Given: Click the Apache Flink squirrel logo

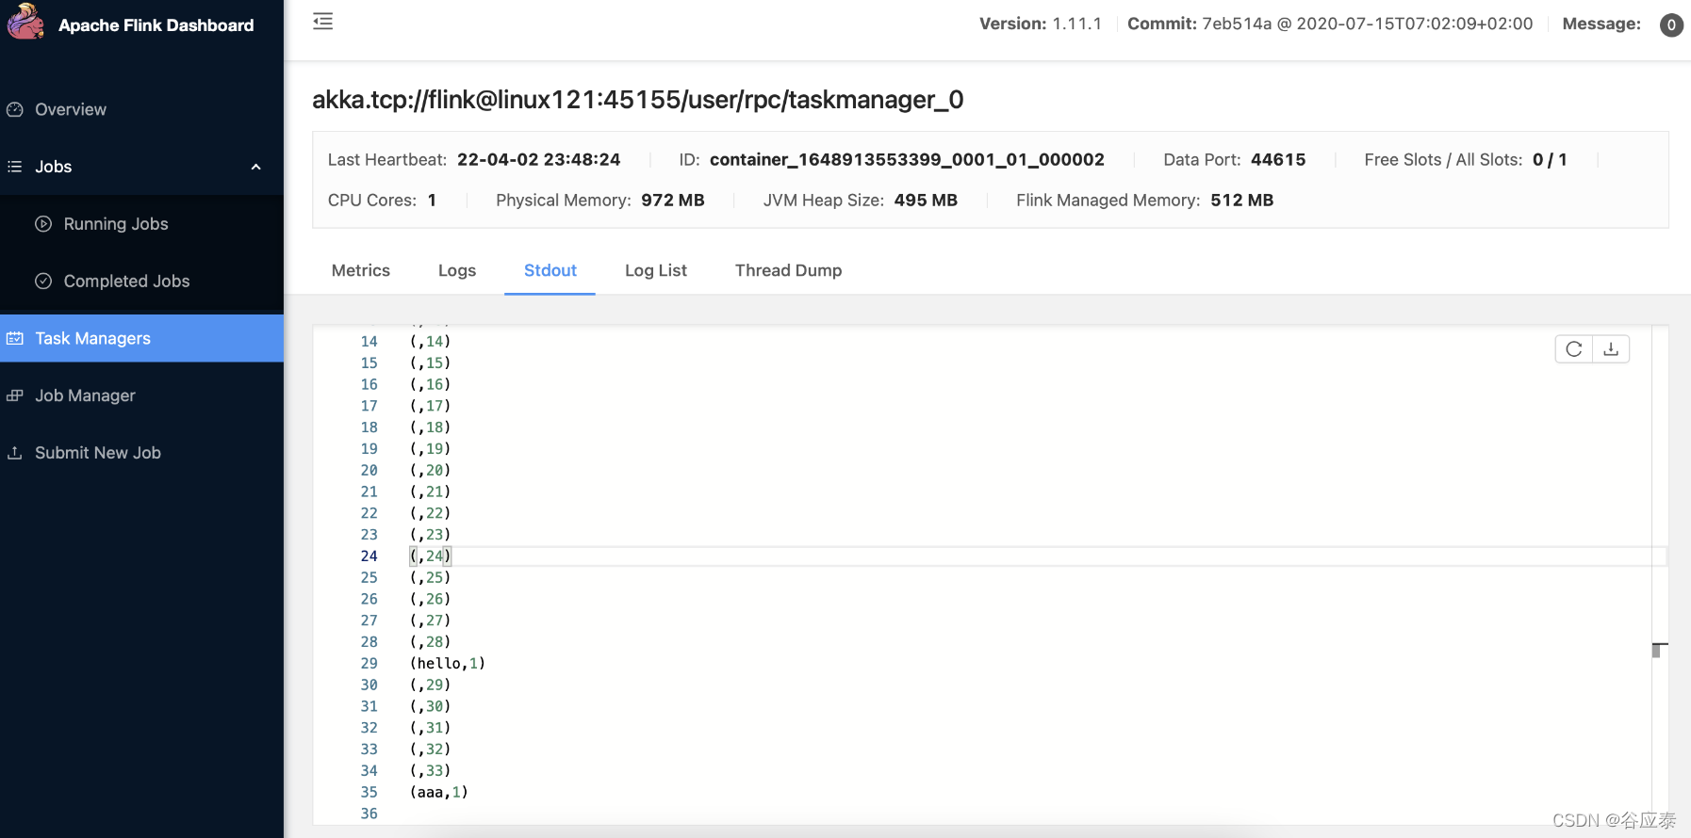Looking at the screenshot, I should point(25,23).
